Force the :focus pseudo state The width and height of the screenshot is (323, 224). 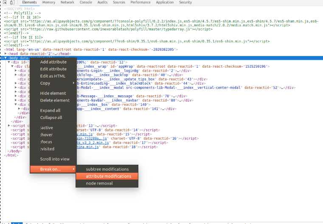tap(53, 142)
